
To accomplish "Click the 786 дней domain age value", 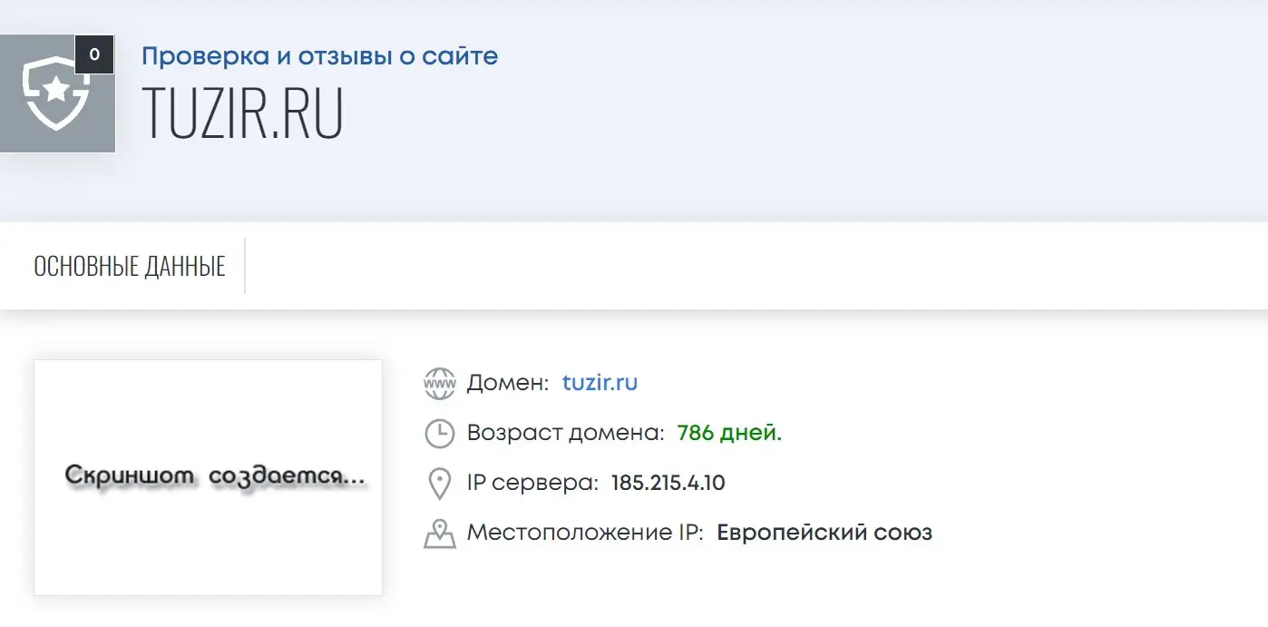I will [729, 433].
